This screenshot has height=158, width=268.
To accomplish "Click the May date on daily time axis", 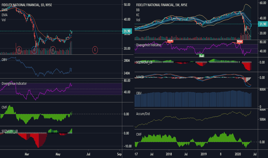I will [x=58, y=154].
